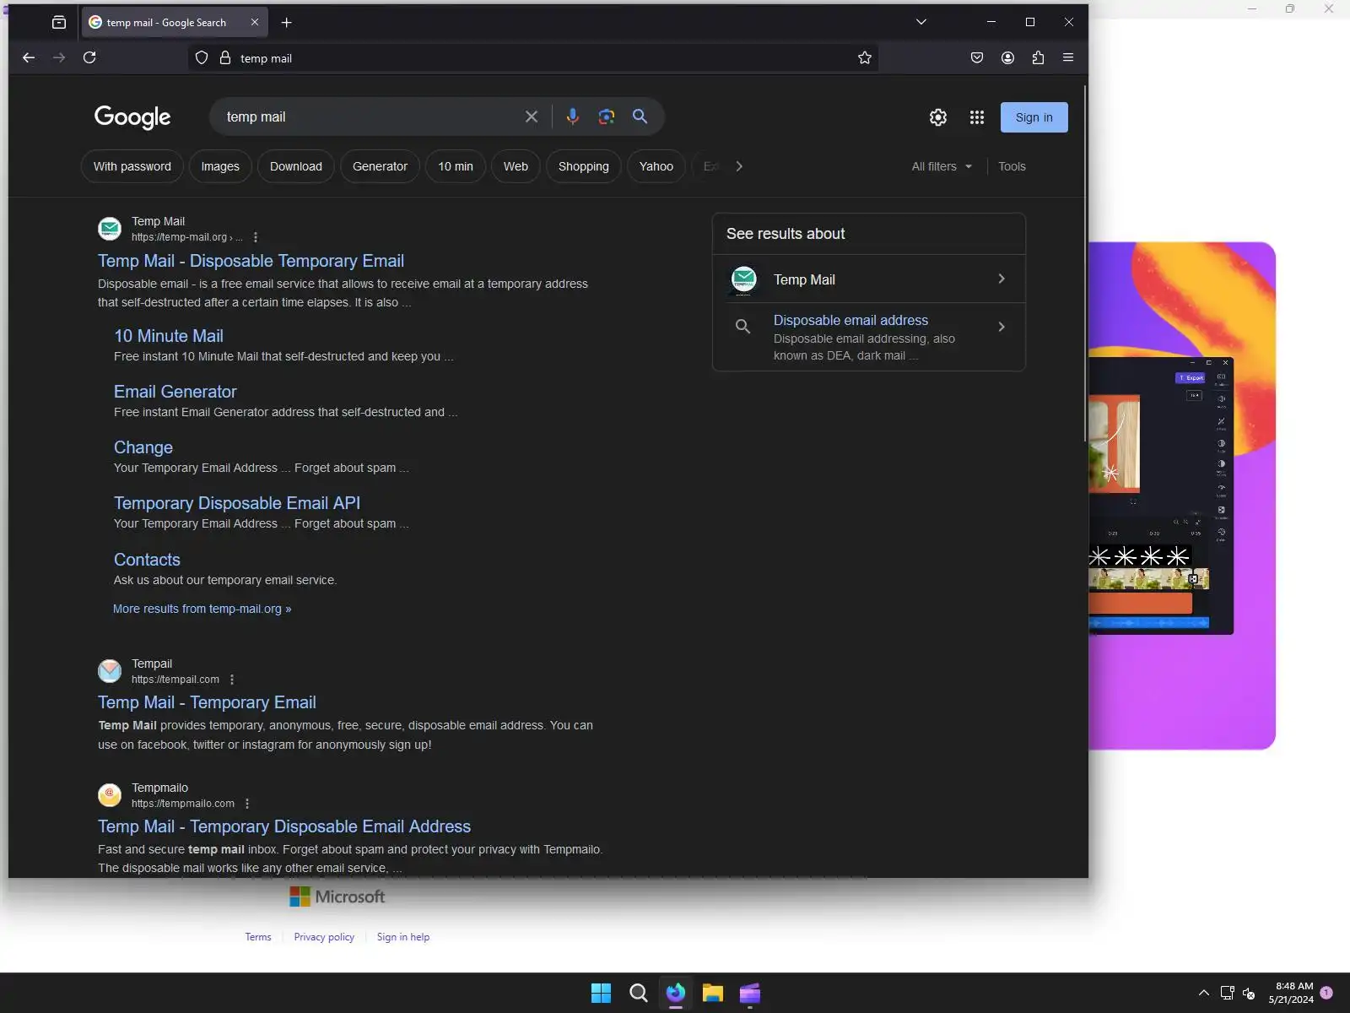The width and height of the screenshot is (1350, 1013).
Task: Open the 10 Minute Mail sitelink
Action: point(169,336)
